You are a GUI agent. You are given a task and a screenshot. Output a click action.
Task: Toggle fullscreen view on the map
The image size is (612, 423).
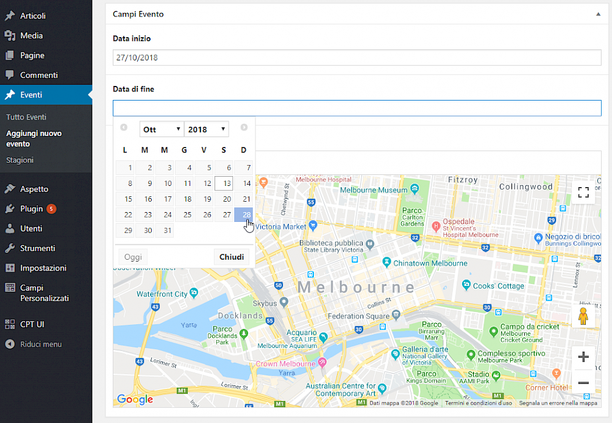[583, 193]
